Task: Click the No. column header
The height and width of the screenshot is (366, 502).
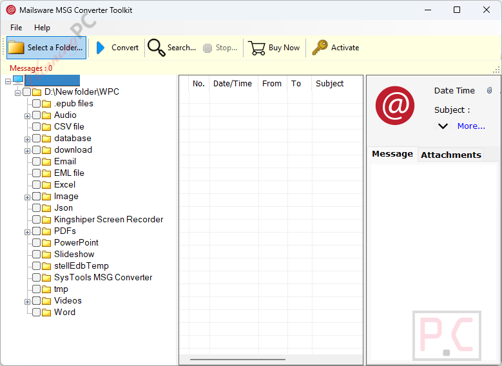Action: point(198,84)
